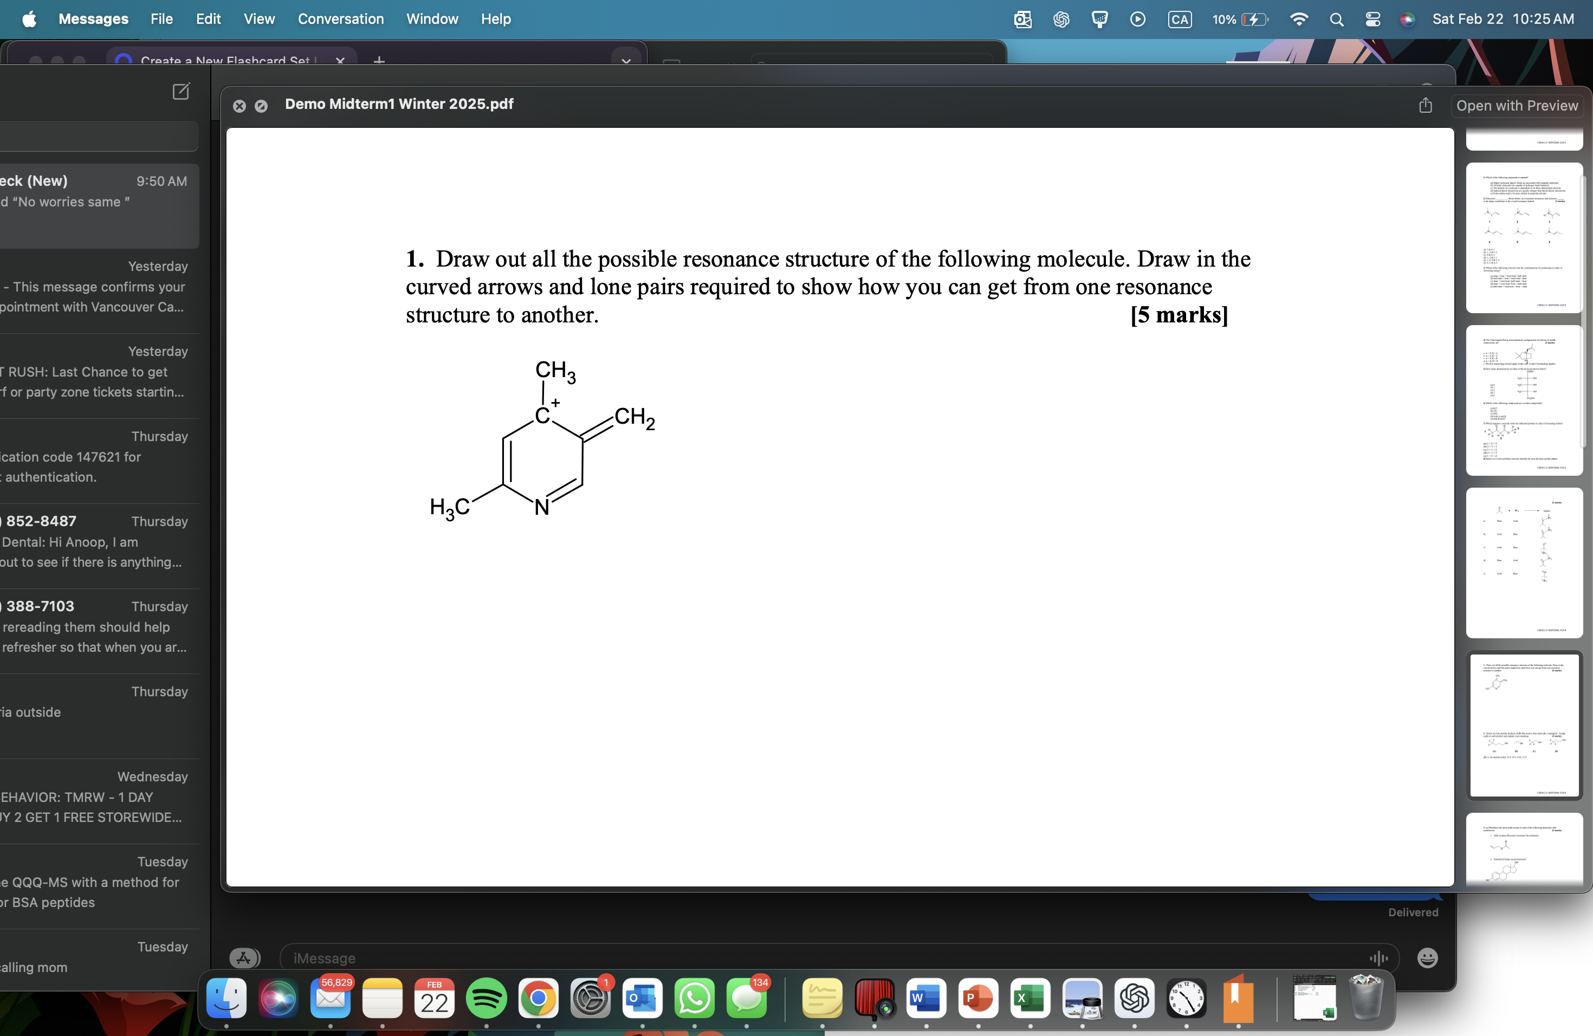The height and width of the screenshot is (1036, 1593).
Task: Compose a new message in Messages
Action: click(181, 92)
